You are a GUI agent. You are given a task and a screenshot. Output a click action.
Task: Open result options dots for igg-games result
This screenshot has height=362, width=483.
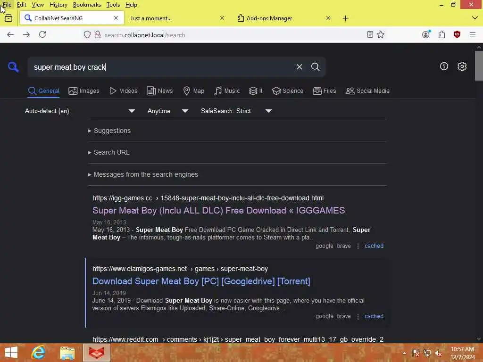[358, 246]
